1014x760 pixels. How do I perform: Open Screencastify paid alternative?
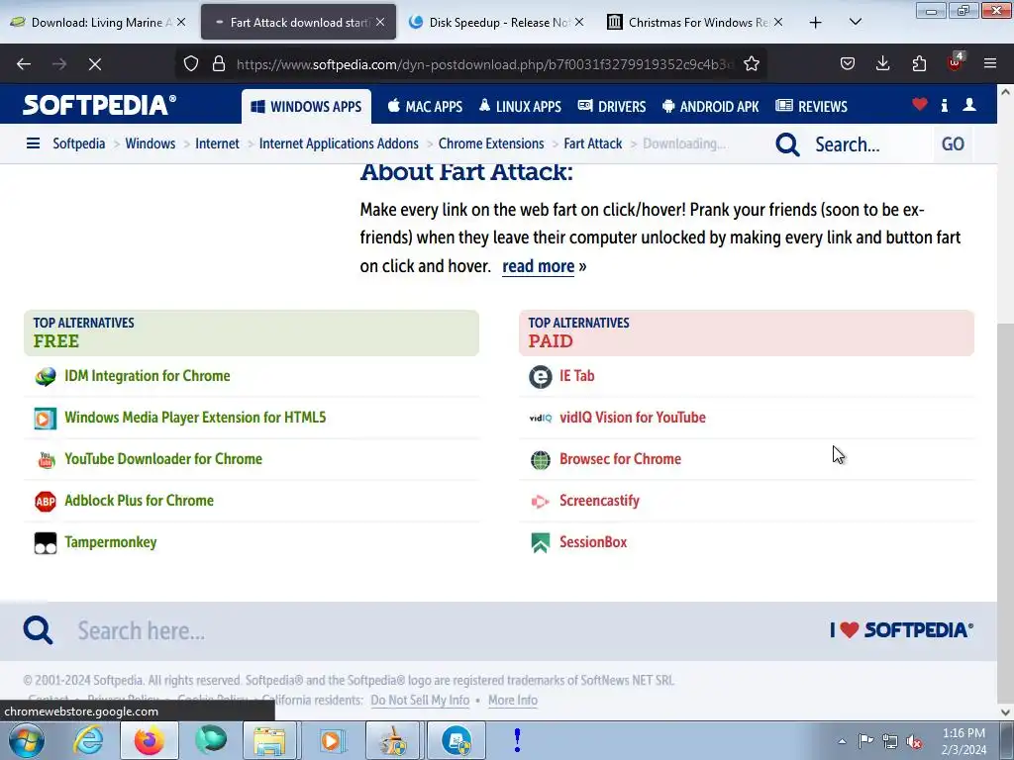coord(599,500)
